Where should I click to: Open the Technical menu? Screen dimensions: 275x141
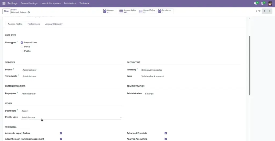[x=84, y=3]
